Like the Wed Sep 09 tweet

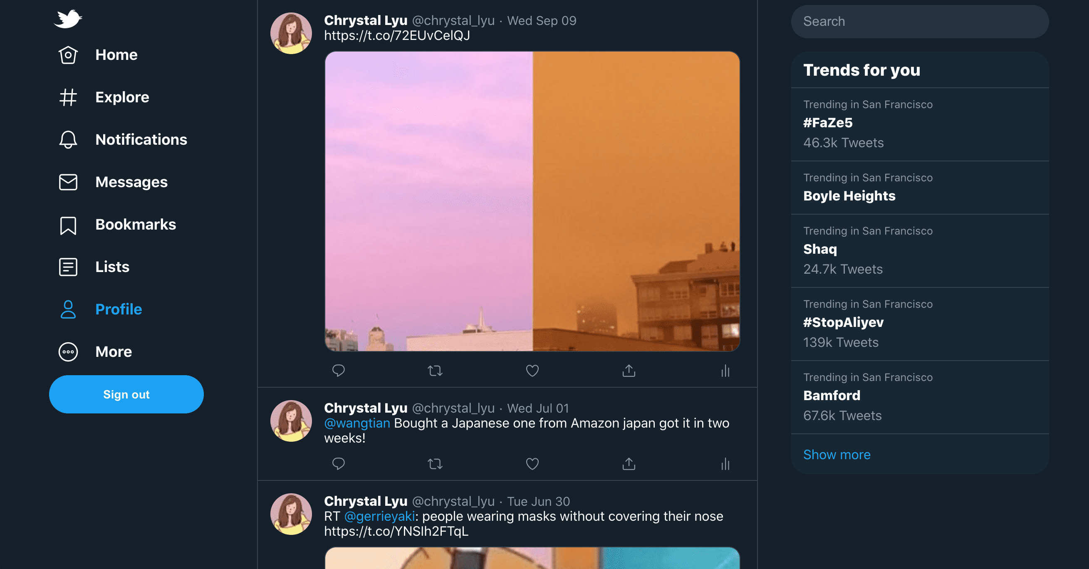click(x=532, y=371)
